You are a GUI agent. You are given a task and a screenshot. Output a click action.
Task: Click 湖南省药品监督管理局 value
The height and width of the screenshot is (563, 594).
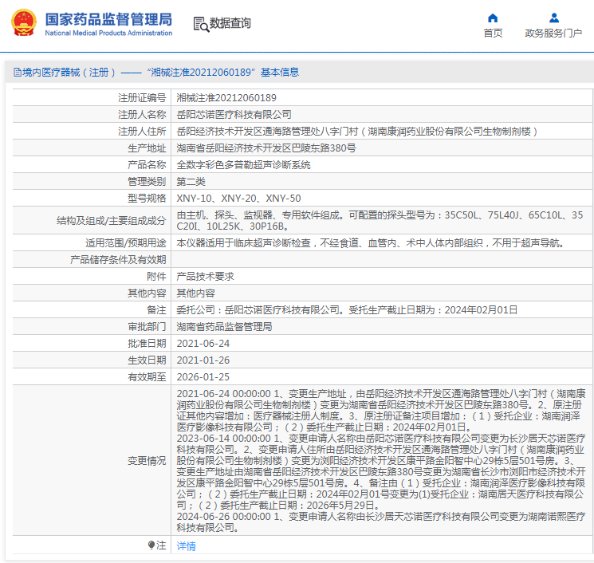click(224, 326)
